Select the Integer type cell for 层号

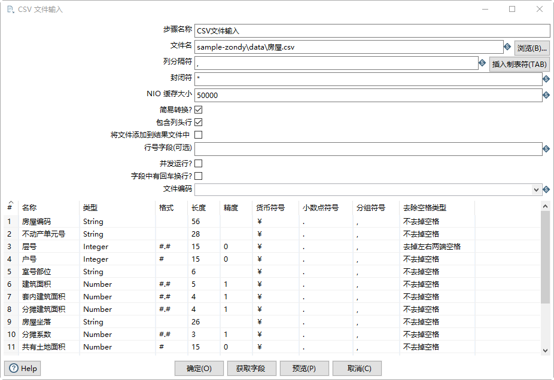[117, 247]
